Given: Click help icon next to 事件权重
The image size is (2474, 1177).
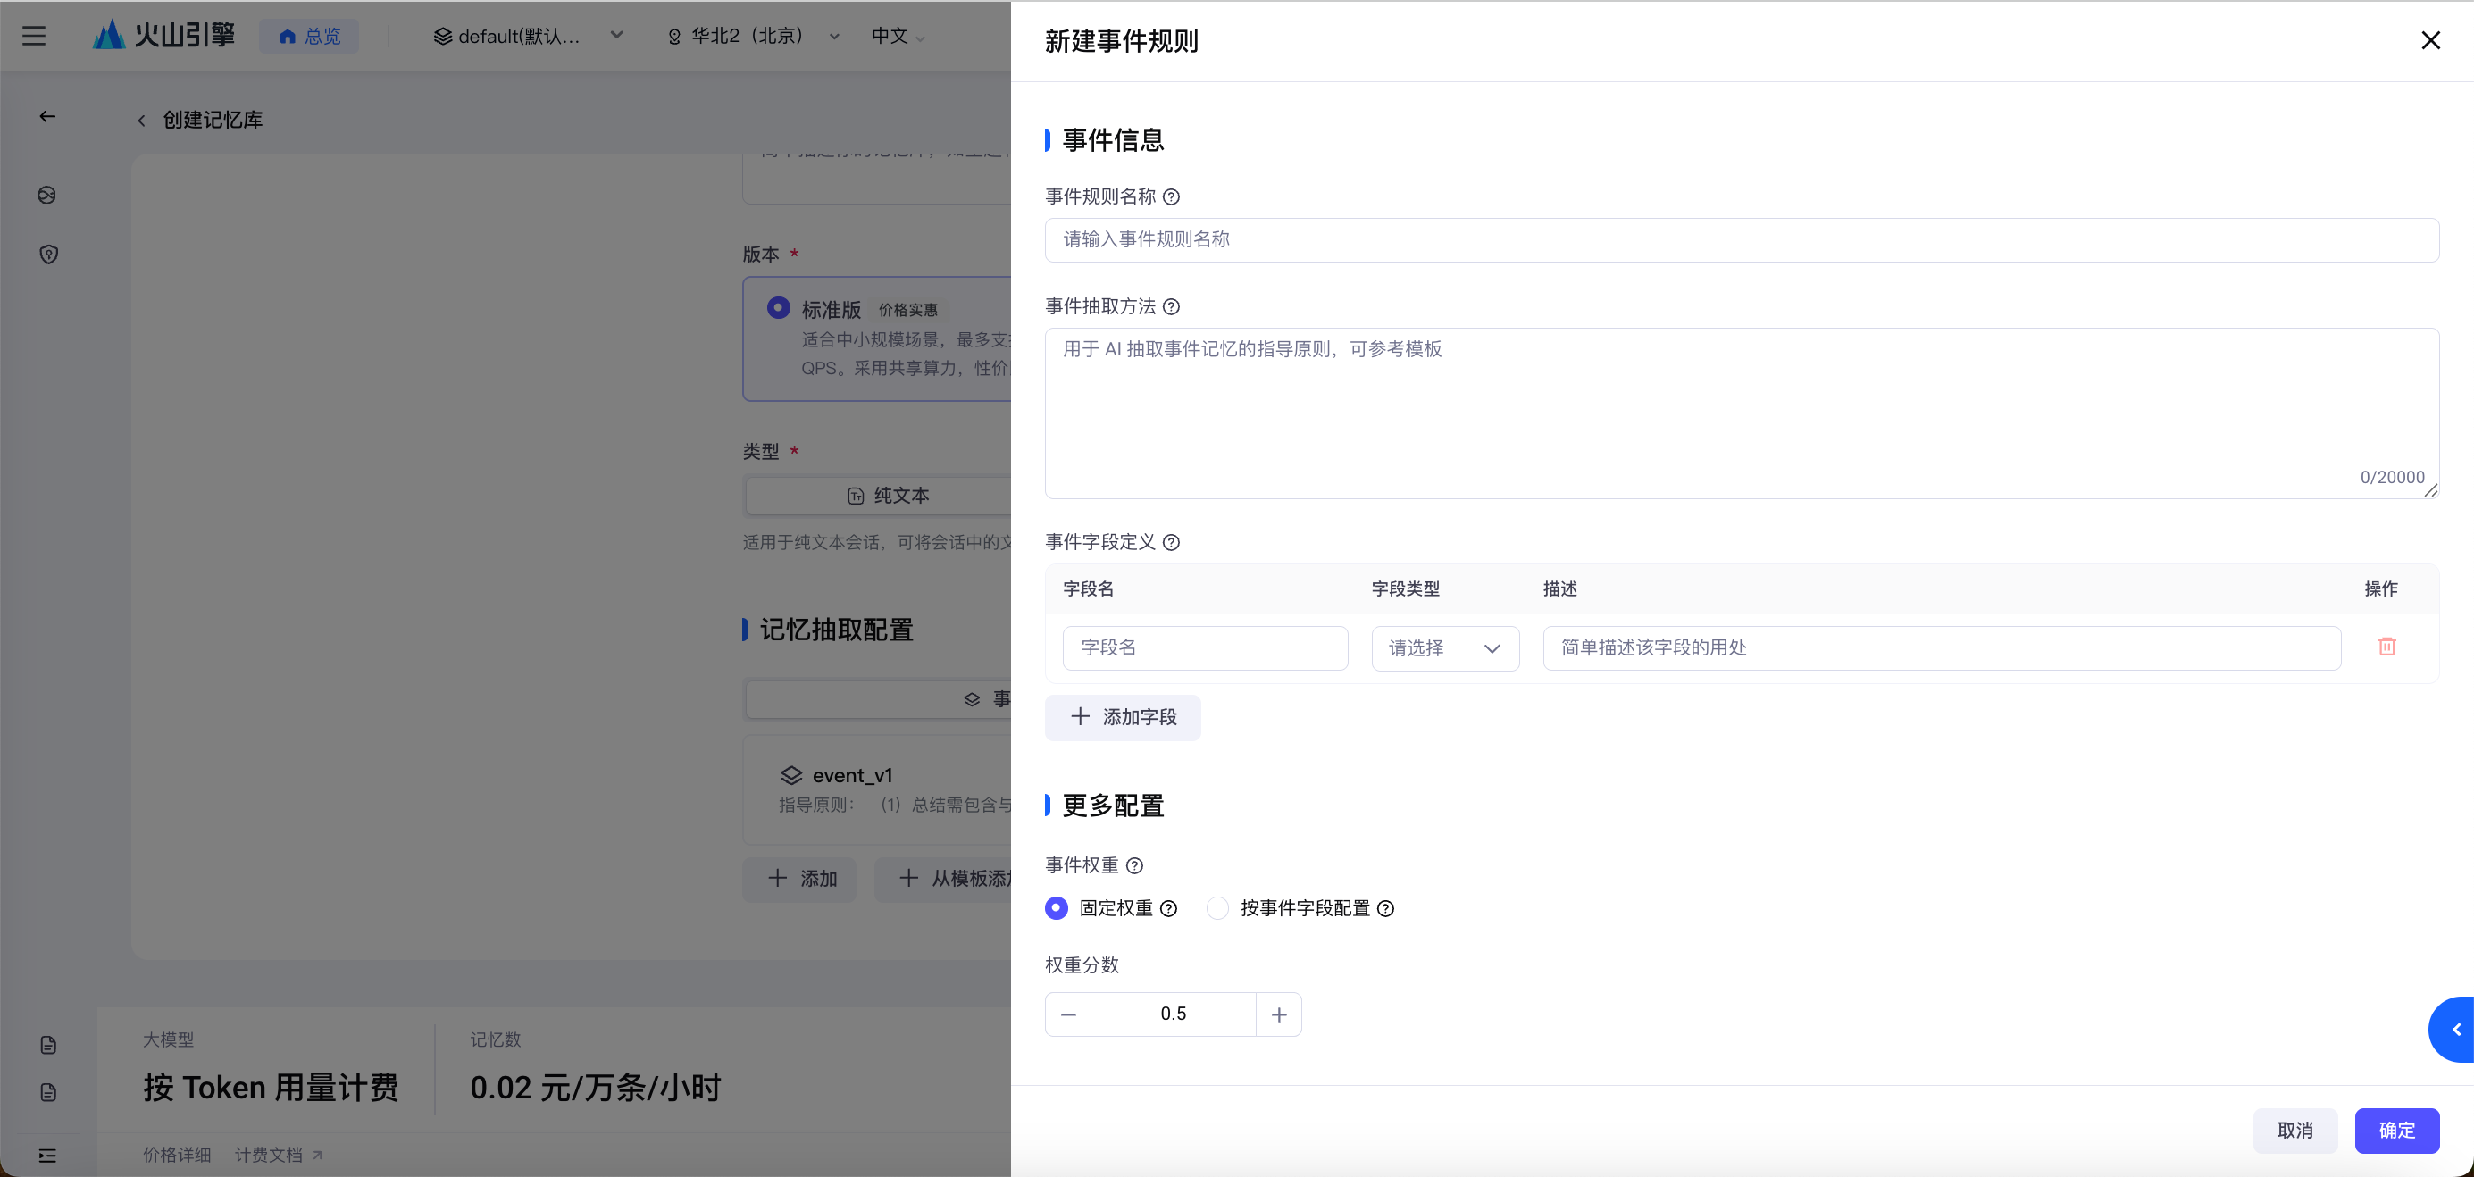Looking at the screenshot, I should pyautogui.click(x=1134, y=866).
